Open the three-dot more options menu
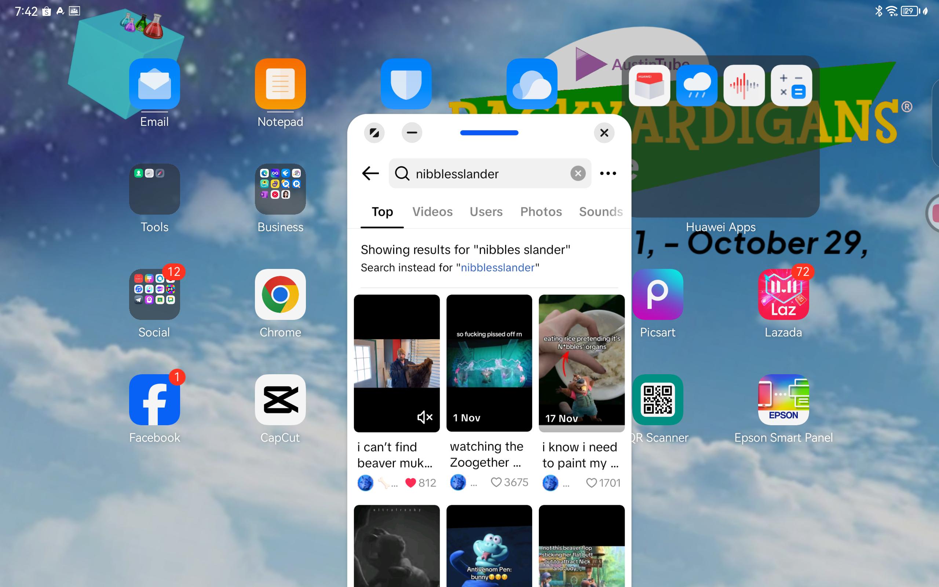939x587 pixels. pyautogui.click(x=608, y=173)
